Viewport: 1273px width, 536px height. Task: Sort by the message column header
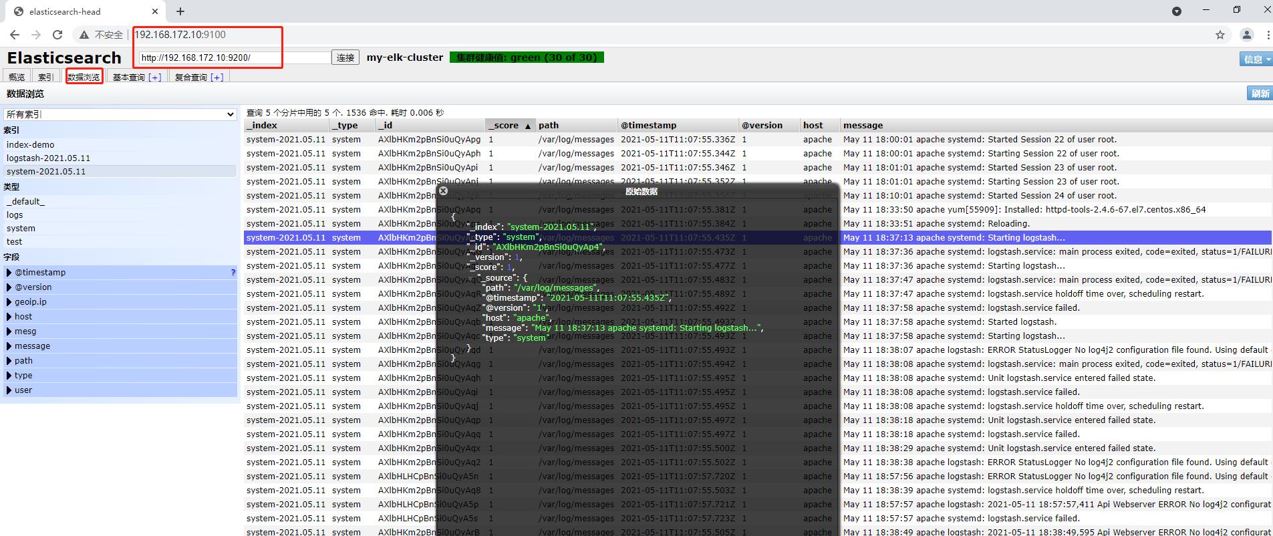tap(1056, 125)
